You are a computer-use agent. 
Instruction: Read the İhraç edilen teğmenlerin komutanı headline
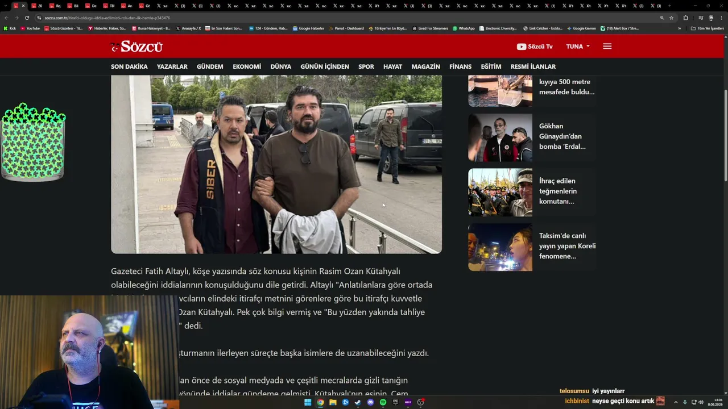tap(557, 191)
